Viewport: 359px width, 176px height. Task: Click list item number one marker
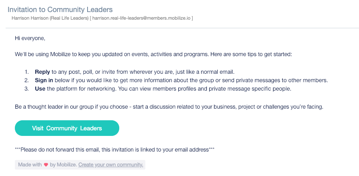pos(27,72)
